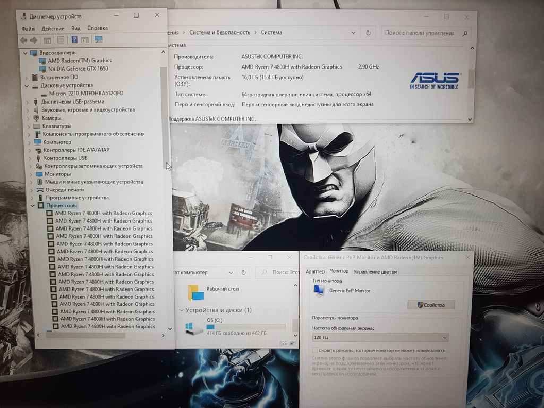
Task: Select the Рабочий стол folder icon
Action: point(196,293)
